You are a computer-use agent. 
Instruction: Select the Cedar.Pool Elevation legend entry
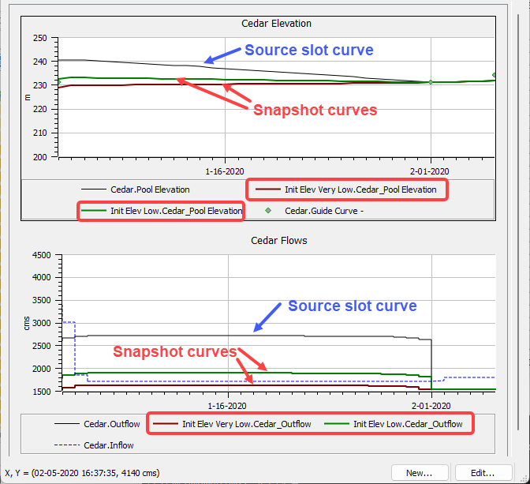pos(149,189)
